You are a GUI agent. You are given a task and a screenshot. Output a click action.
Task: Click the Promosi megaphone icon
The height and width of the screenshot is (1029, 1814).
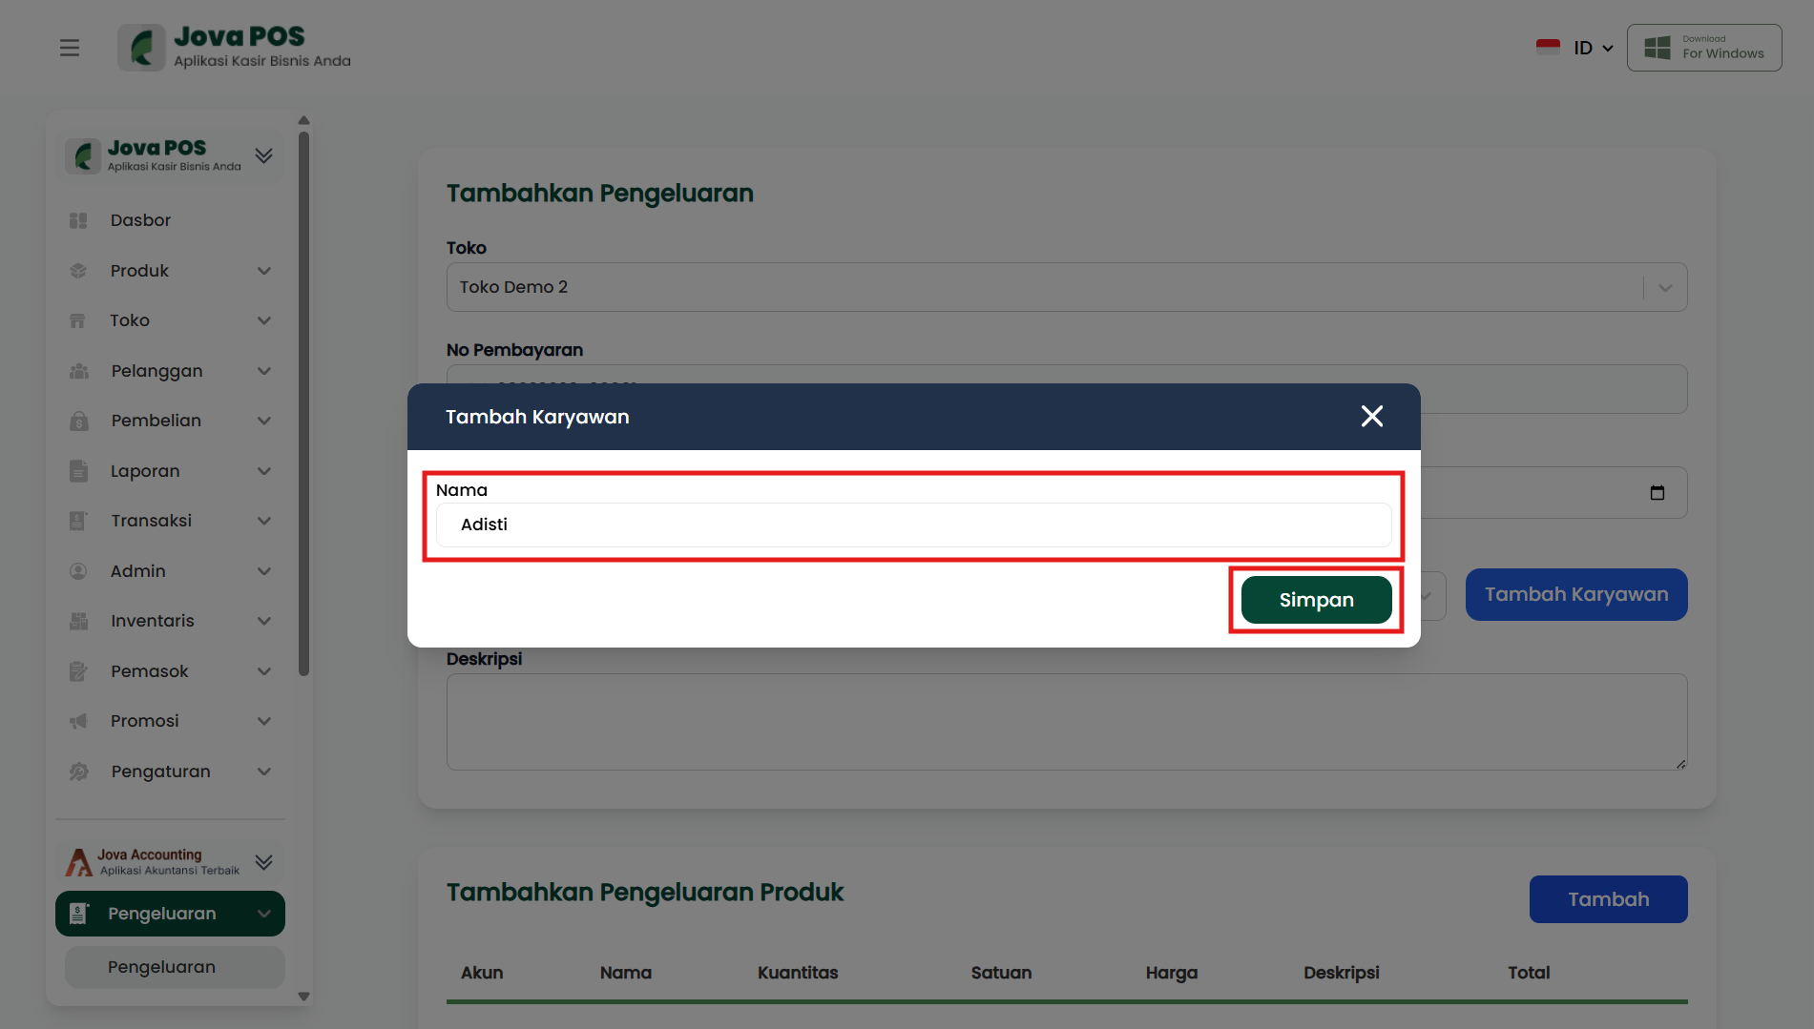[x=78, y=721]
